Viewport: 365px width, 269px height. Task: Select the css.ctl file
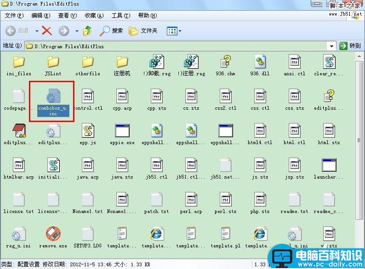tap(260, 100)
